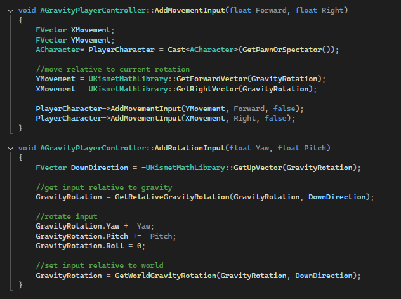
Task: Click the '//rotate input' comment
Action: (67, 216)
